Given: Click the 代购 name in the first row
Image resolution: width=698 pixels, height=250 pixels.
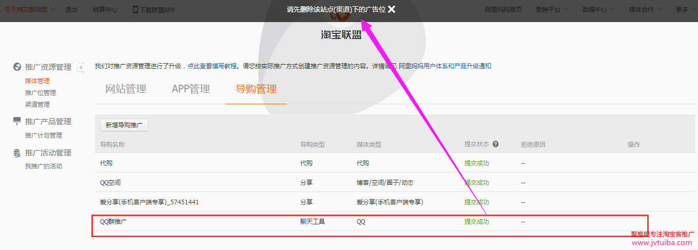Looking at the screenshot, I should [106, 163].
